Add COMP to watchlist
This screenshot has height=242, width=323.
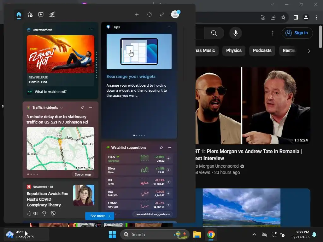168,205
